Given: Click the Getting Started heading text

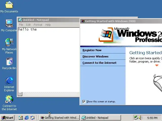Looking at the screenshot, I should tap(146, 53).
